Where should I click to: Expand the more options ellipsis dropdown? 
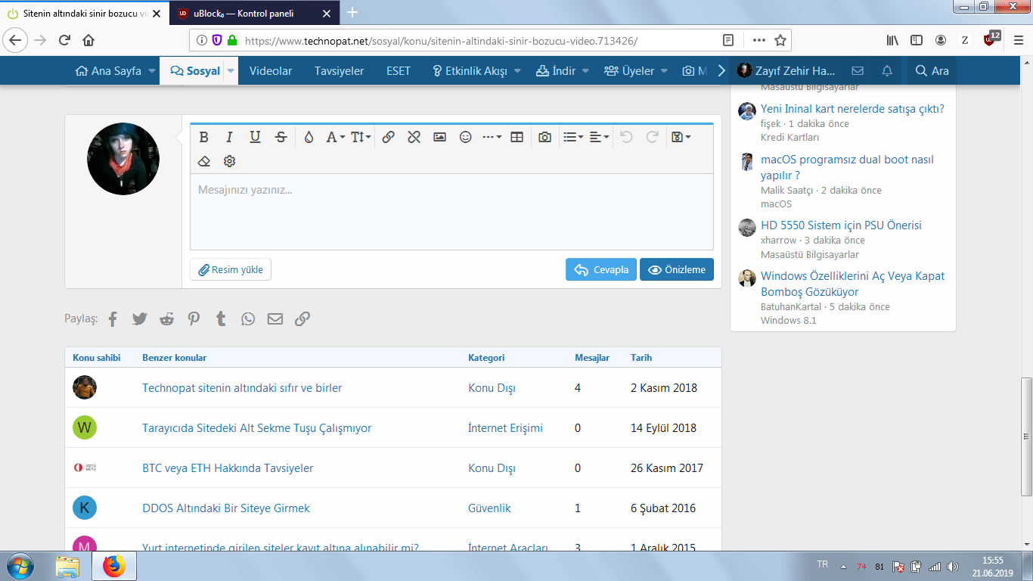tap(492, 137)
